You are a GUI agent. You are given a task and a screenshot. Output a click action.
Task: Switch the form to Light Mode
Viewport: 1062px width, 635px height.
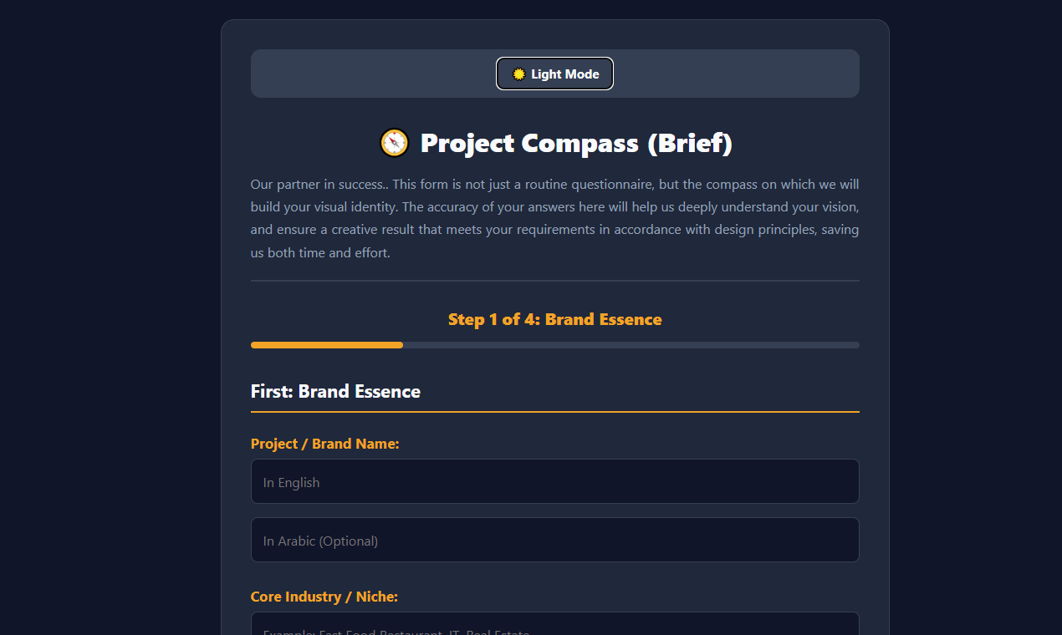554,74
